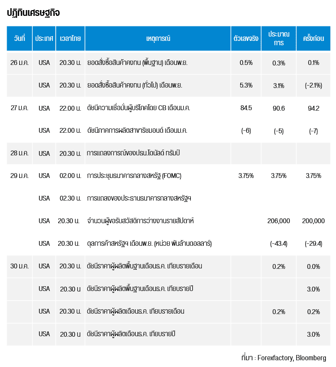
Task: Click the 02.00 น. time cell
Action: [x=70, y=176]
